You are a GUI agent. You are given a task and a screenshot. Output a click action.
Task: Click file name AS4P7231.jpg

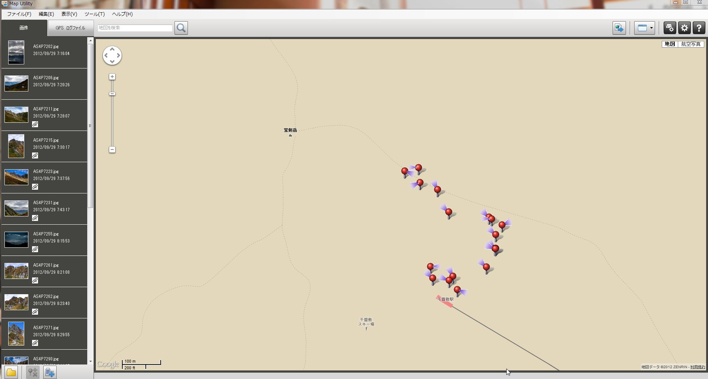pyautogui.click(x=46, y=203)
